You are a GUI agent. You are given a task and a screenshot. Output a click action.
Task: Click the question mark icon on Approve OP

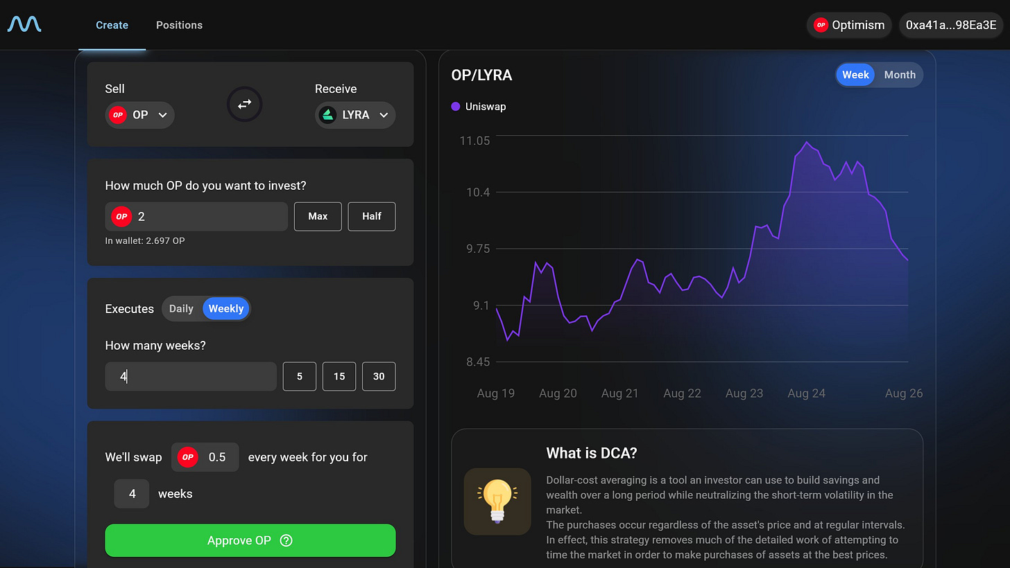(286, 540)
